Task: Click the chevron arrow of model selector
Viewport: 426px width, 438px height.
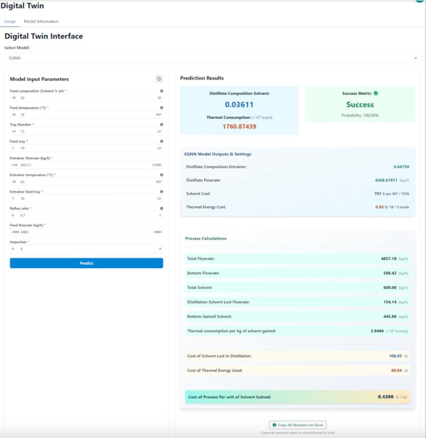Action: point(415,58)
